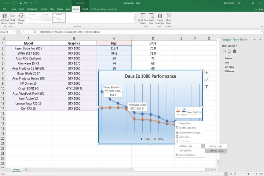This screenshot has width=264, height=176.
Task: Switch to the Format chart tools tab
Action: (x=85, y=9)
